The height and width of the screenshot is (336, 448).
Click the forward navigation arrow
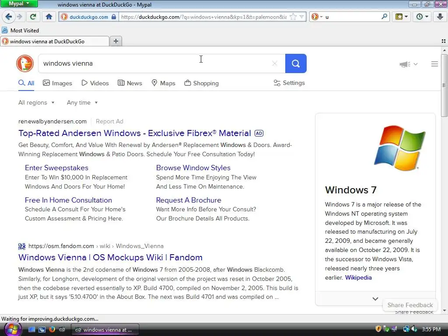pyautogui.click(x=20, y=17)
